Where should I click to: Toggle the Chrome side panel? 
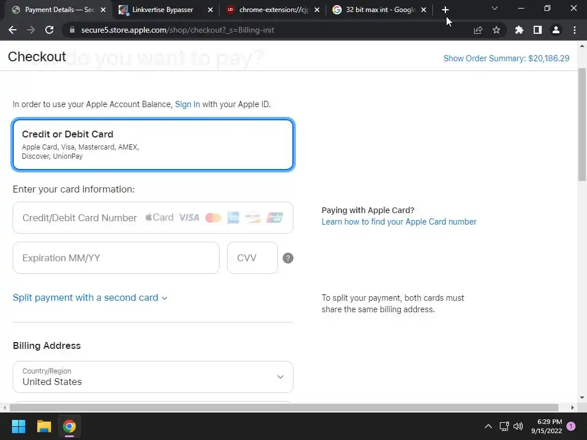tap(538, 30)
